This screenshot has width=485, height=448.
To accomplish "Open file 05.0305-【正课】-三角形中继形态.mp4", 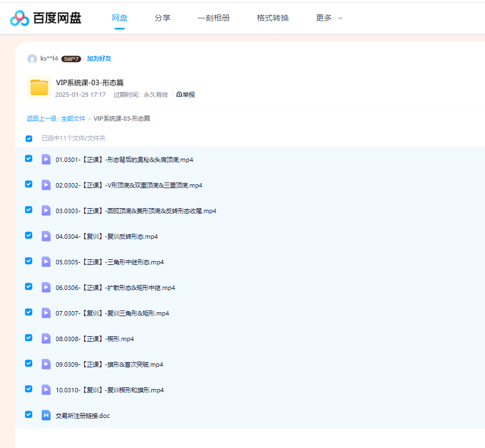I will coord(110,262).
